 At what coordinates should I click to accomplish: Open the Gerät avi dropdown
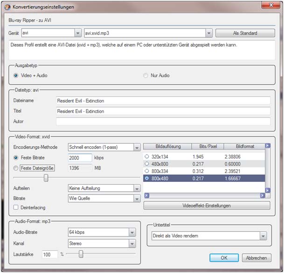(x=77, y=33)
